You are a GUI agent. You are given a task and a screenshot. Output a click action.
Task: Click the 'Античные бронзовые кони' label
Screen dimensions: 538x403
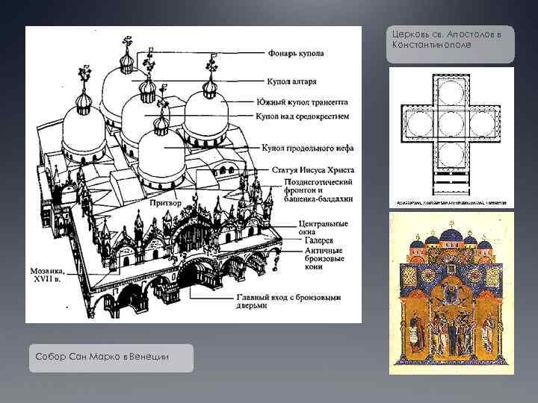(x=324, y=258)
